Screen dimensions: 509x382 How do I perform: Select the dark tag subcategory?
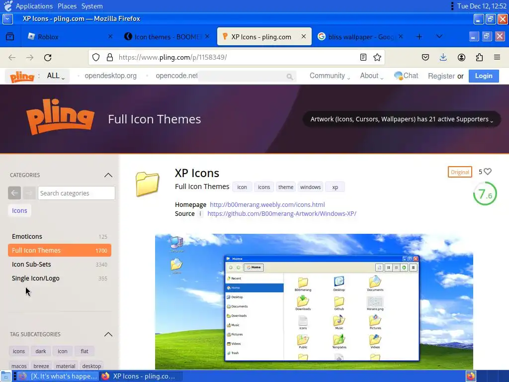(x=41, y=351)
